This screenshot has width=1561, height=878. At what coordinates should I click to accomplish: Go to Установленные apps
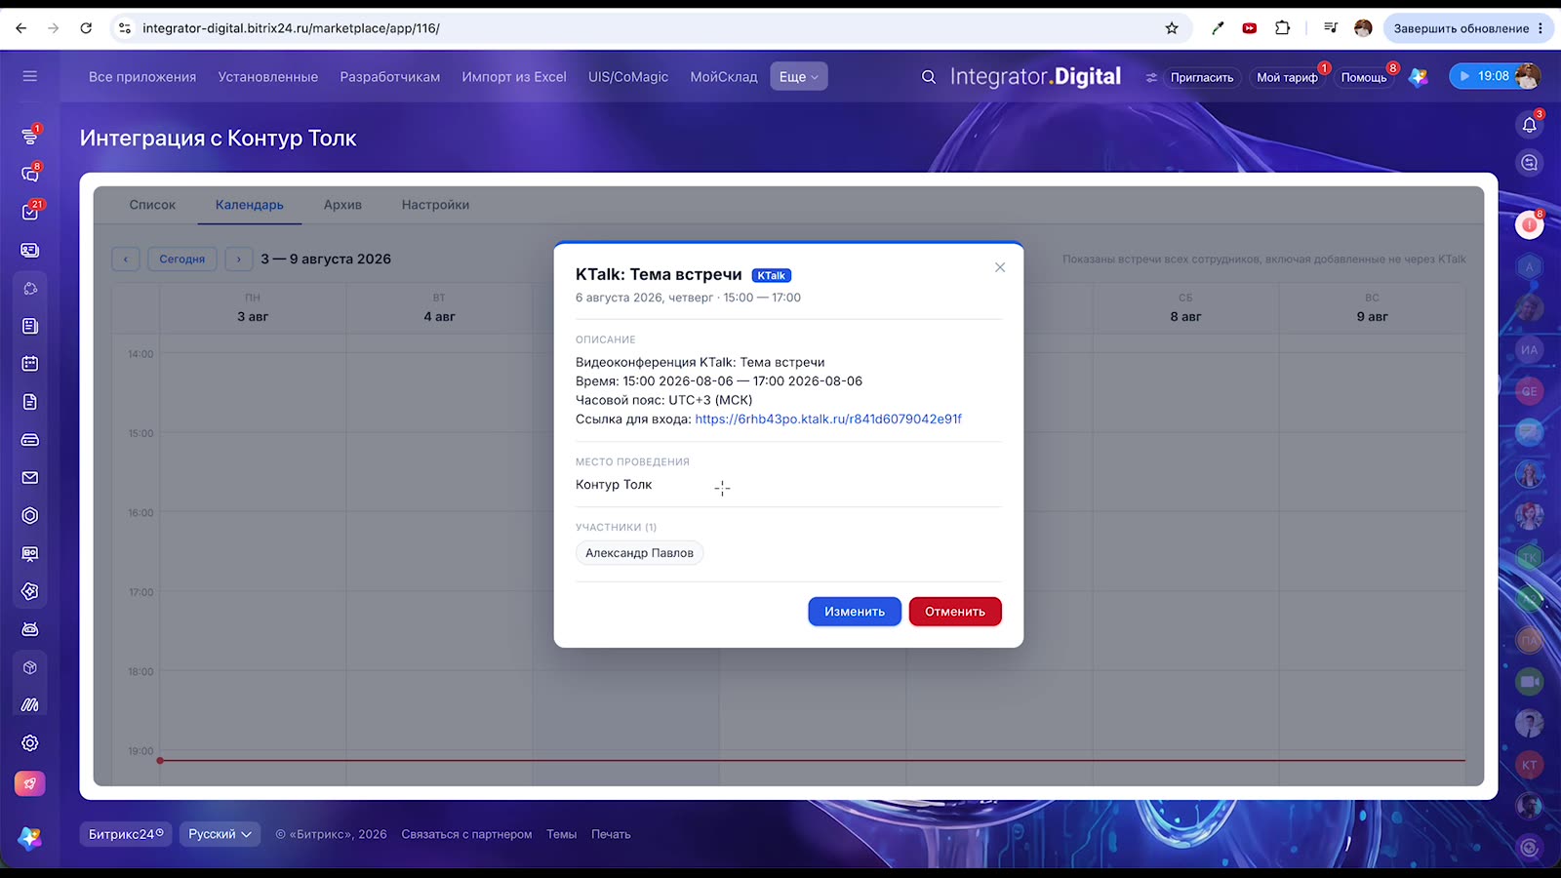point(268,77)
